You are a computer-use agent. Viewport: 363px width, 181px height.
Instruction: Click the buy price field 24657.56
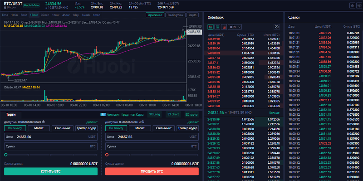click(51, 137)
